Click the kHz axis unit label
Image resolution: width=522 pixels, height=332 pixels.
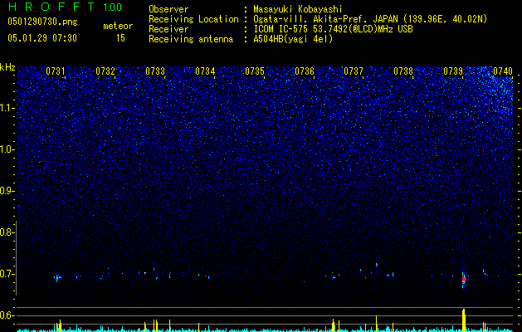[x=7, y=67]
